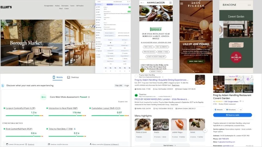Click the LCP 1.3 s distribution bar

[x=24, y=115]
